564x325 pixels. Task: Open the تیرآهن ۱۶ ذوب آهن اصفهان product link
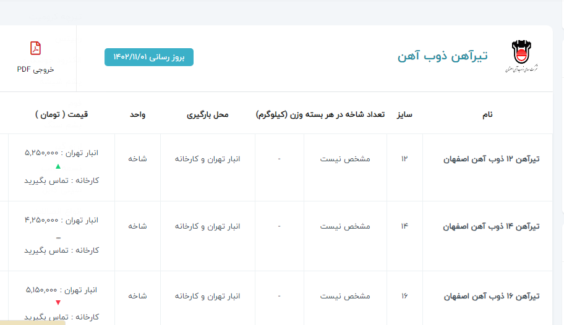coord(492,296)
